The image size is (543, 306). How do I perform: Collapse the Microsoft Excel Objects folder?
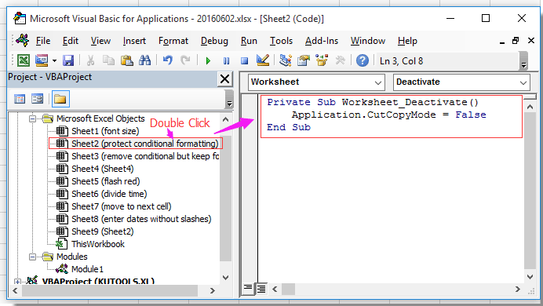(32, 118)
